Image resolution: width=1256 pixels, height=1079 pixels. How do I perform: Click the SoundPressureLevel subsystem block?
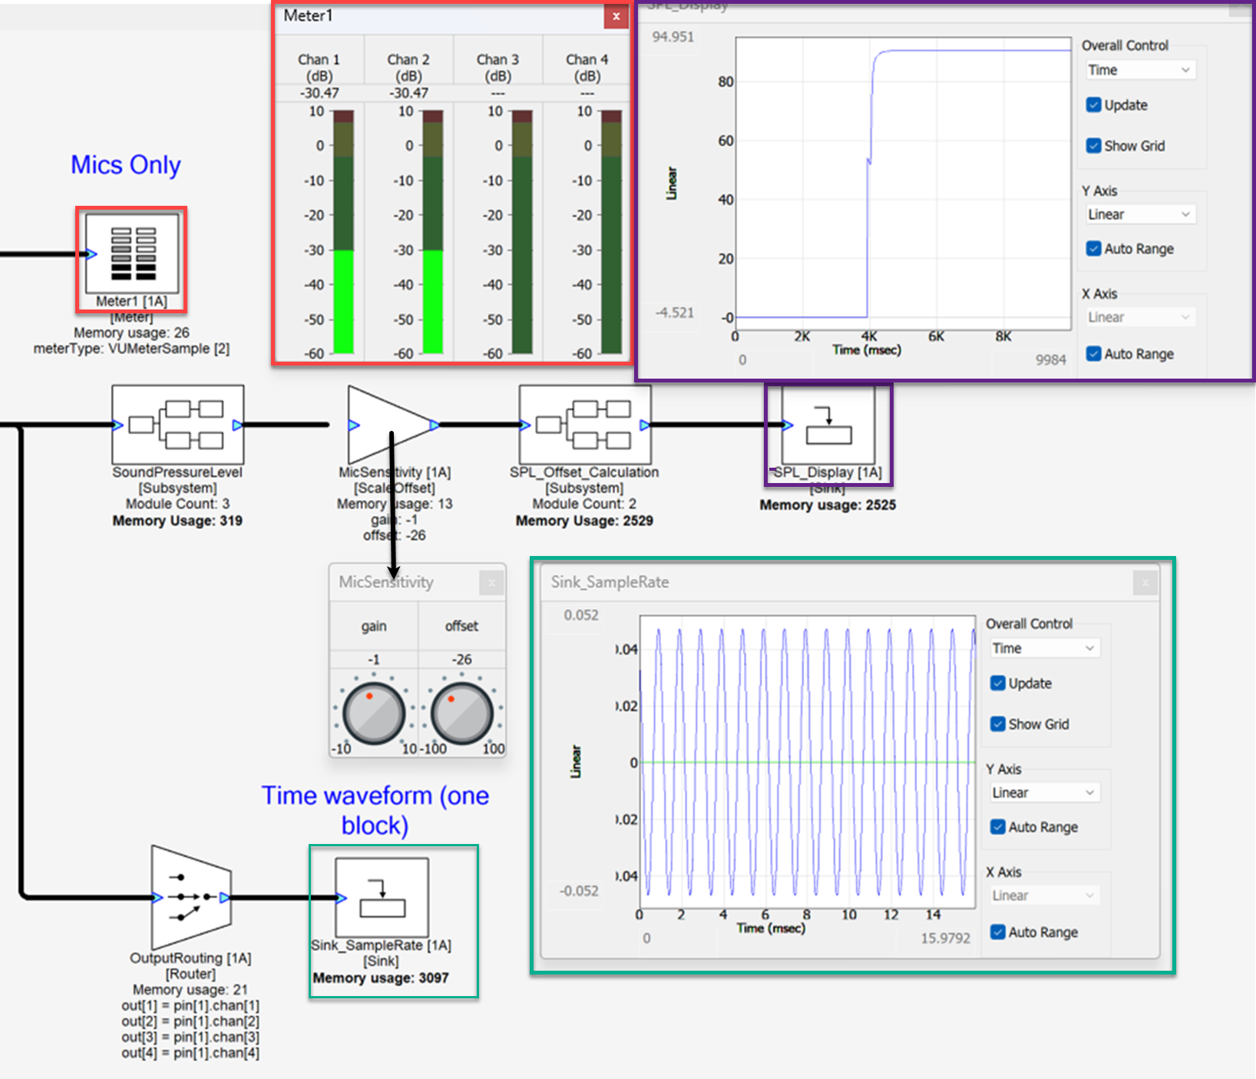pyautogui.click(x=177, y=425)
